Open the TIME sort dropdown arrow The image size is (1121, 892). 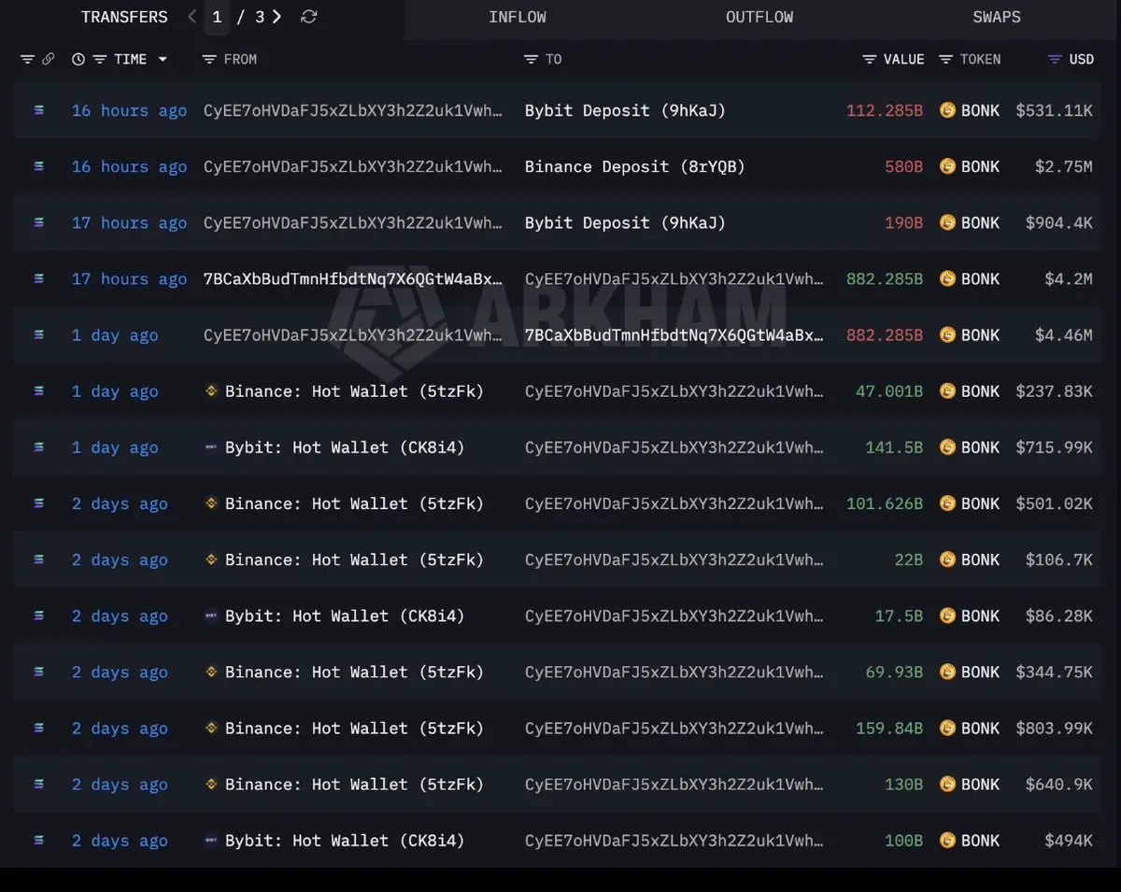click(163, 59)
